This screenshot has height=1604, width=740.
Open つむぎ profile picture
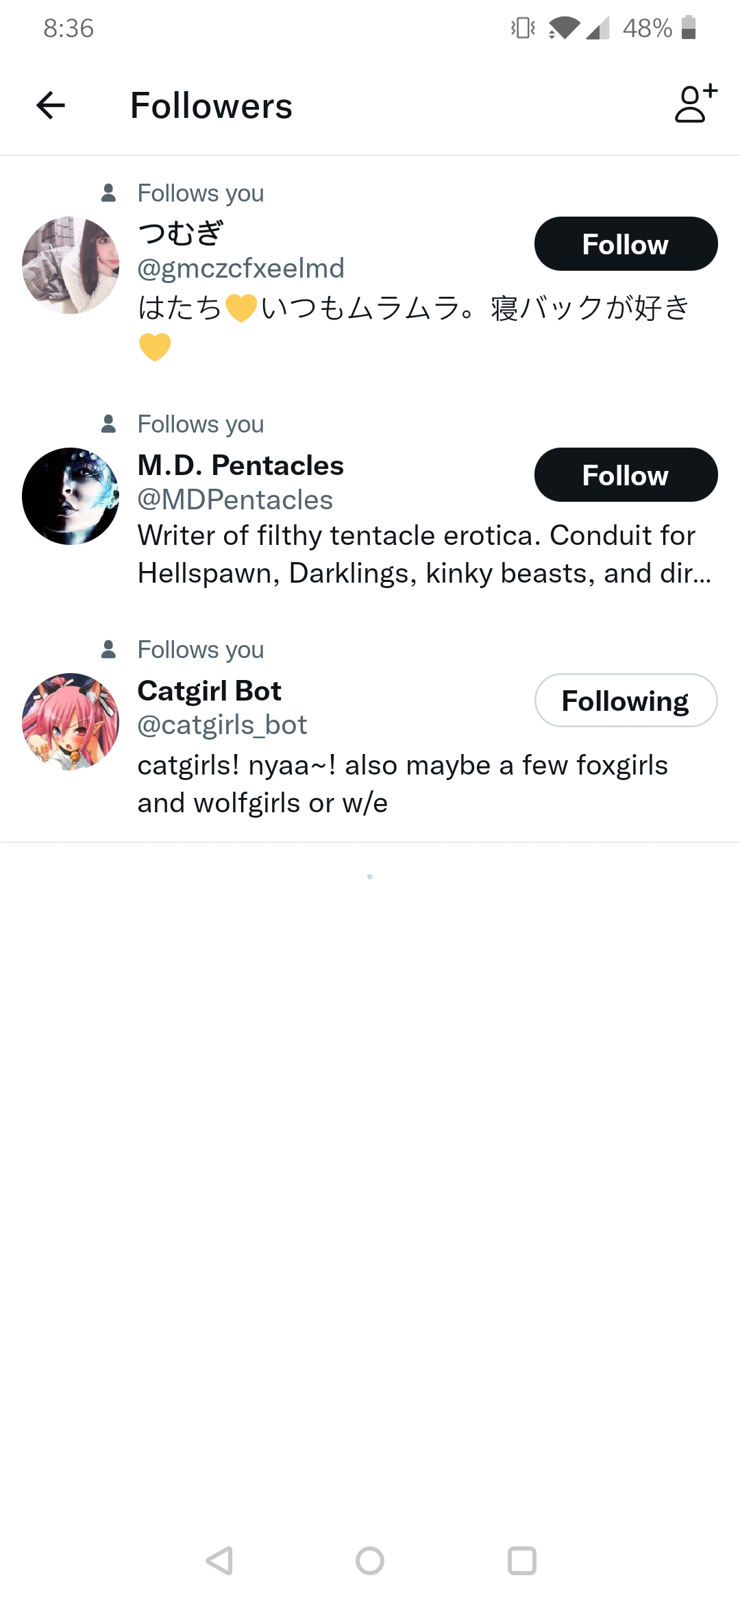tap(71, 265)
